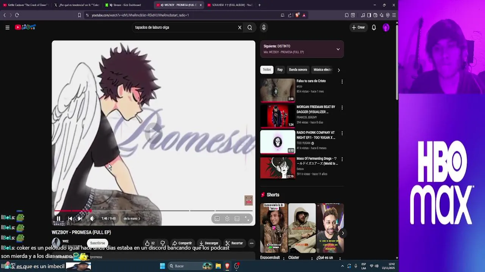Viewport: 485px width, 272px height.
Task: Enter fullscreen video mode
Action: (247, 218)
